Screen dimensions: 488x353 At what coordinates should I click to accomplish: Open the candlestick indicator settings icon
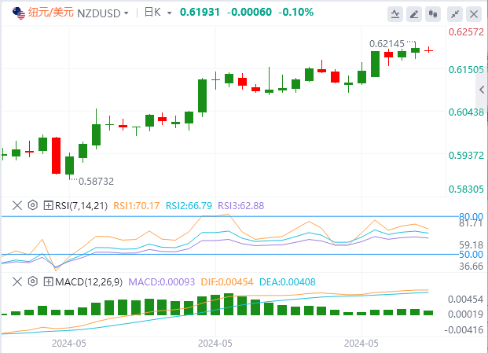click(x=433, y=14)
